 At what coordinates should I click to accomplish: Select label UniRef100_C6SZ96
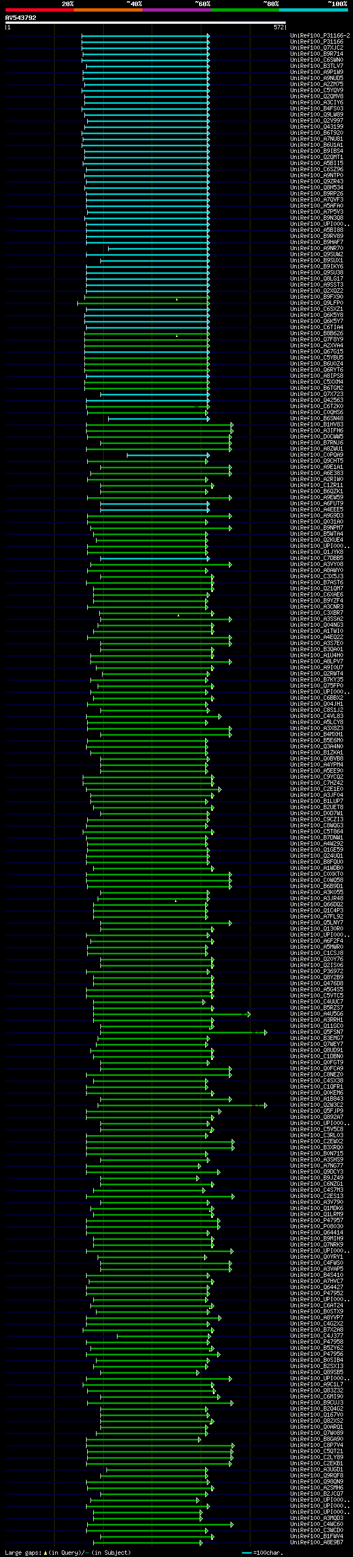(x=317, y=169)
